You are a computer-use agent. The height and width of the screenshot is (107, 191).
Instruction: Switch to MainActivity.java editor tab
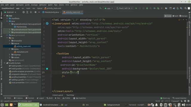[52, 12]
